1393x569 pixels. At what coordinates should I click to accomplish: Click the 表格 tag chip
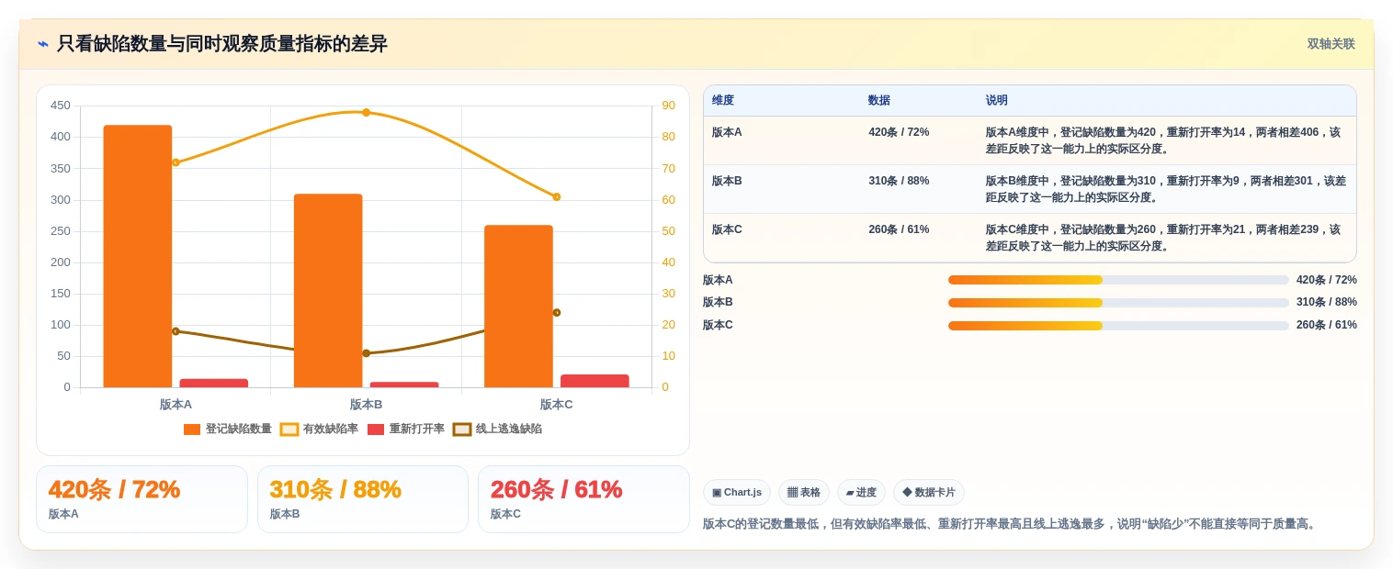(x=804, y=492)
